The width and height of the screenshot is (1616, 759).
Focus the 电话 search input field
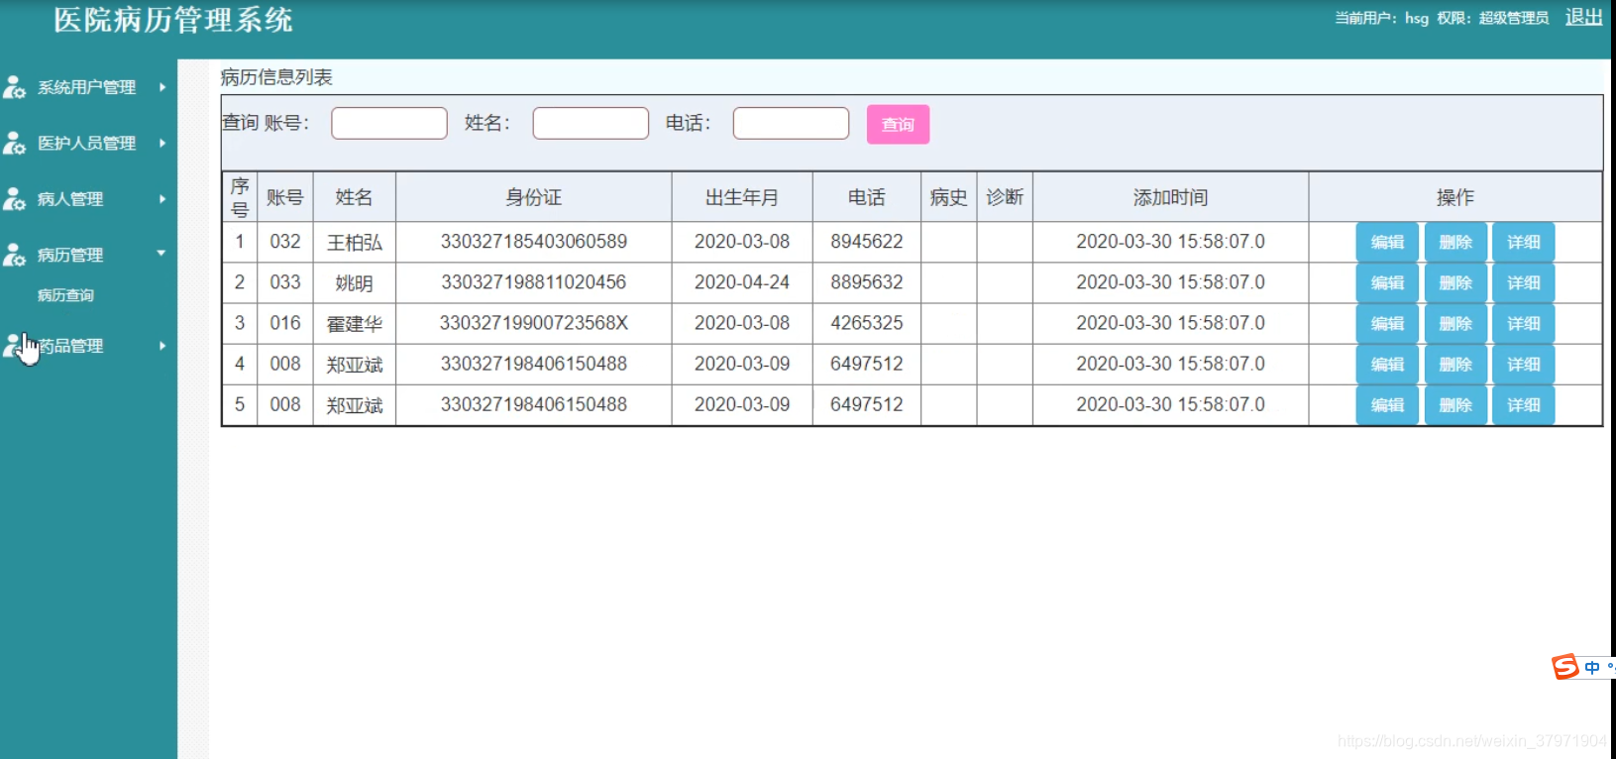click(791, 123)
